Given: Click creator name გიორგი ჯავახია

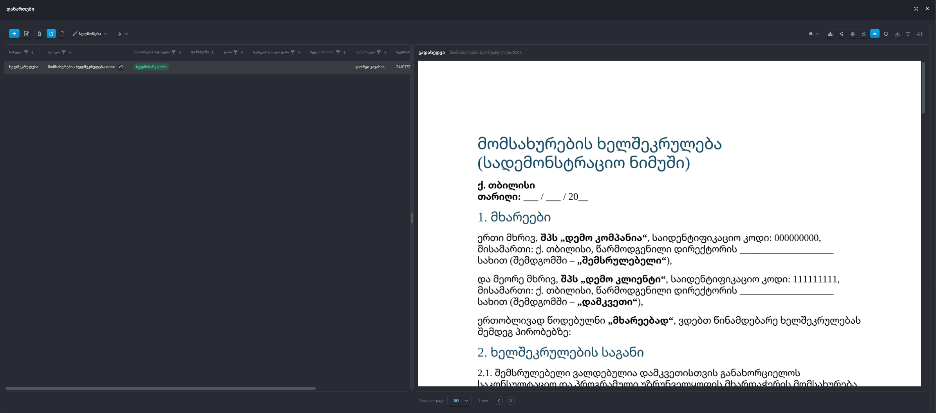Looking at the screenshot, I should 370,67.
